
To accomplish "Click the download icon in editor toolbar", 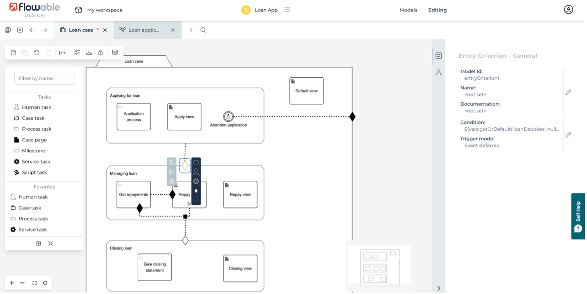I will 89,53.
